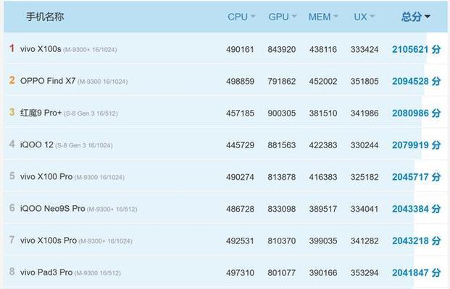The image size is (450, 289).
Task: Open the iQOO 12 entry
Action: tap(66, 144)
